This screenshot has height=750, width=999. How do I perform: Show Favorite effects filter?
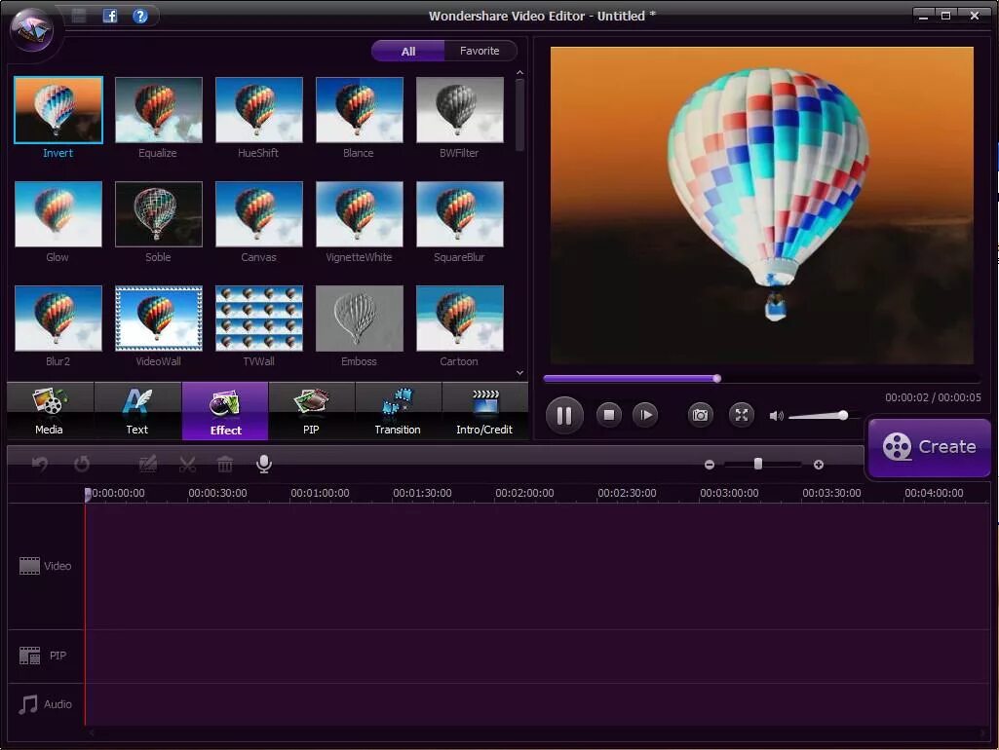point(480,51)
